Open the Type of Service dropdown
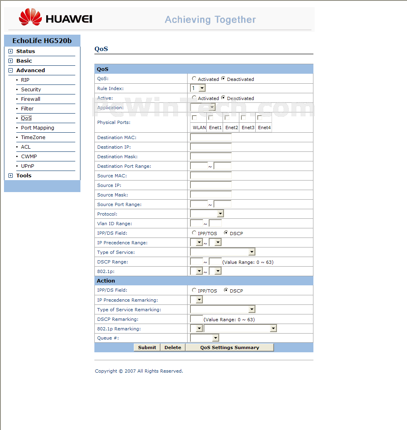Image resolution: width=407 pixels, height=430 pixels. tap(223, 252)
